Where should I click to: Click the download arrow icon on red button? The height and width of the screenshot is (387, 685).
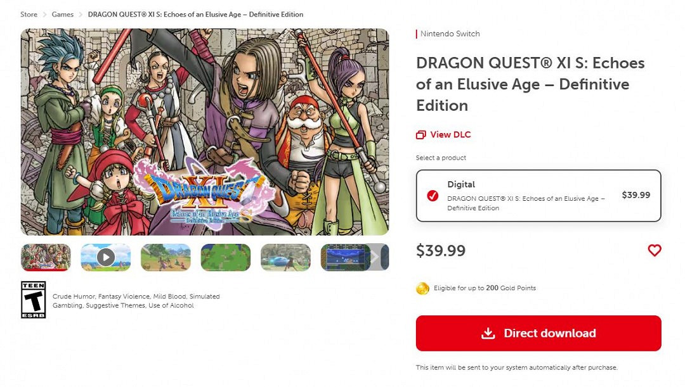(x=488, y=334)
